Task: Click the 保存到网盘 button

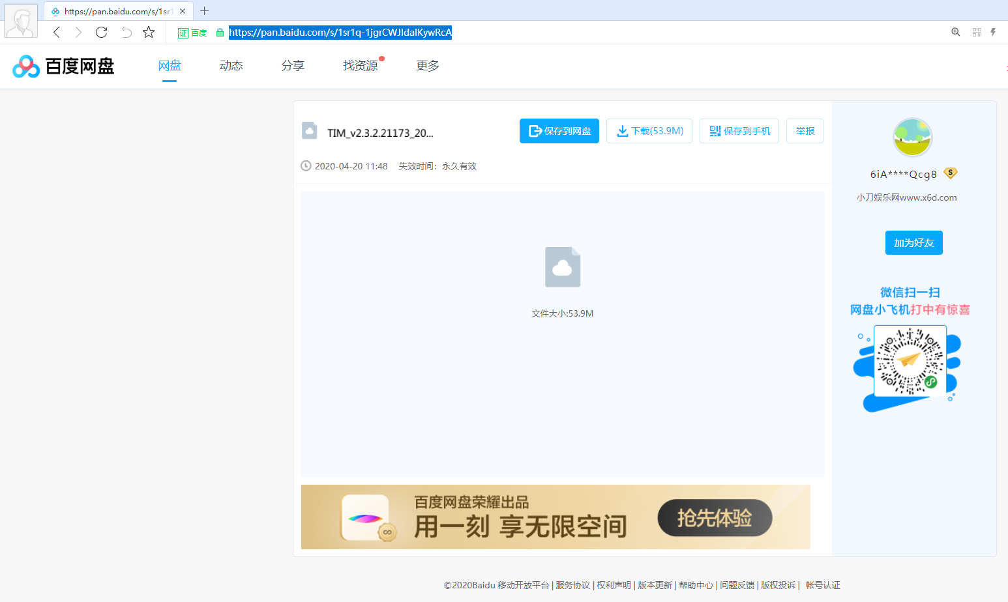Action: [x=559, y=131]
